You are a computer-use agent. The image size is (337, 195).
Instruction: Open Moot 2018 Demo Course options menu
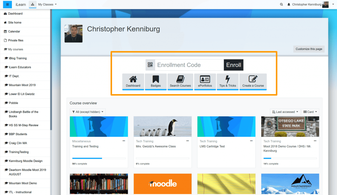point(315,141)
